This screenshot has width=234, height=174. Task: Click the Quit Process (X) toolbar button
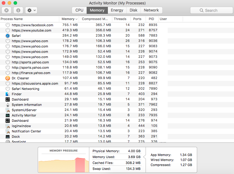click(x=6, y=10)
